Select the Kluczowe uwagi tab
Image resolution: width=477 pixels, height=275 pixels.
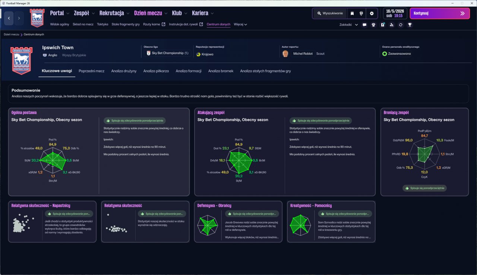(57, 71)
